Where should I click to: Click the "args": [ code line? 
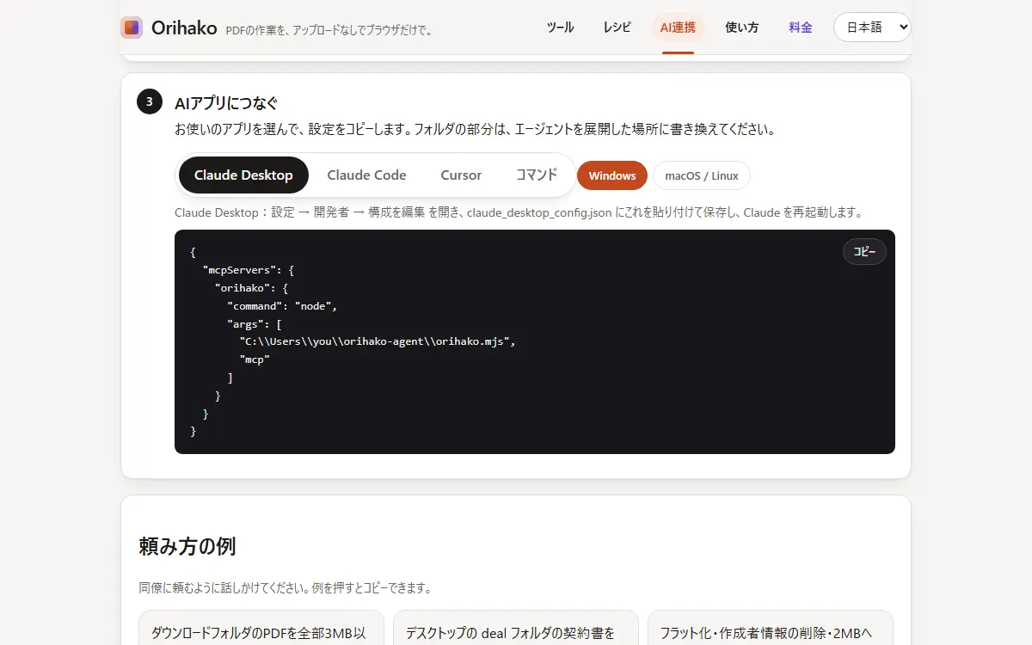255,324
